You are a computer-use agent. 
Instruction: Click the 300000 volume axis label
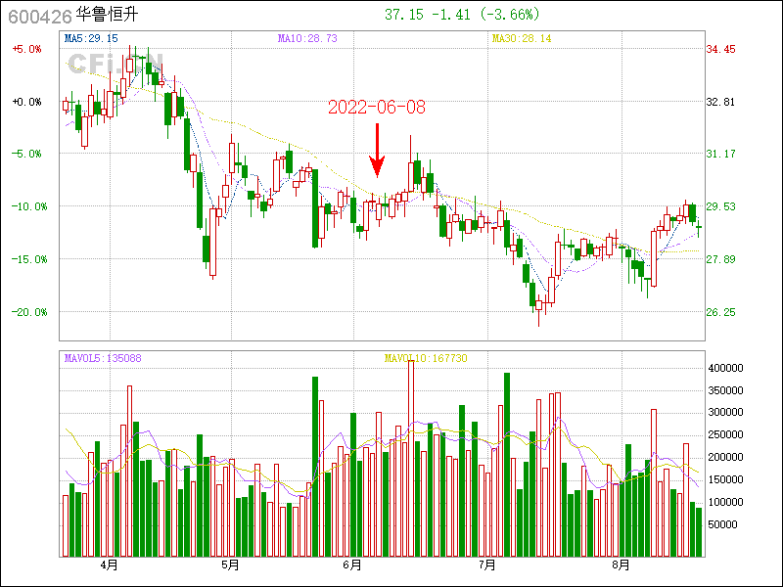click(725, 412)
